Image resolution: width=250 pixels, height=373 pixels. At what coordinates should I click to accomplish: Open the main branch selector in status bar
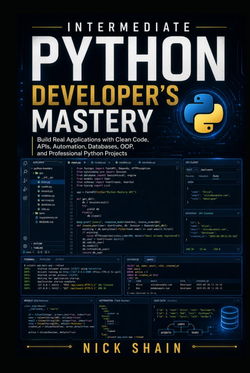pyautogui.click(x=28, y=252)
